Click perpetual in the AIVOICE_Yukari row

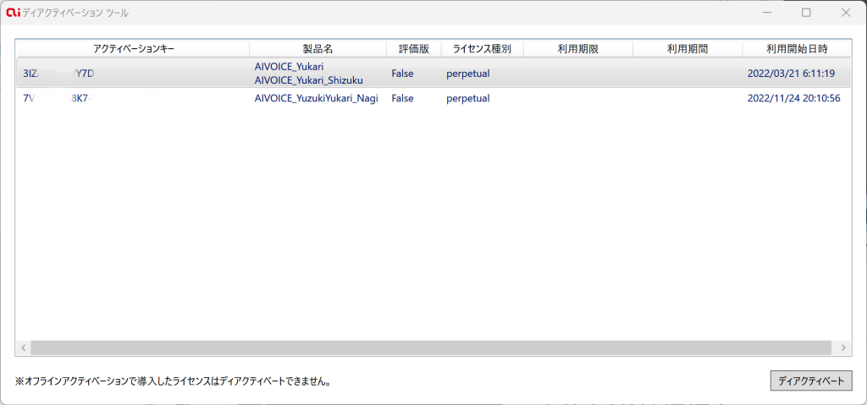coord(467,74)
